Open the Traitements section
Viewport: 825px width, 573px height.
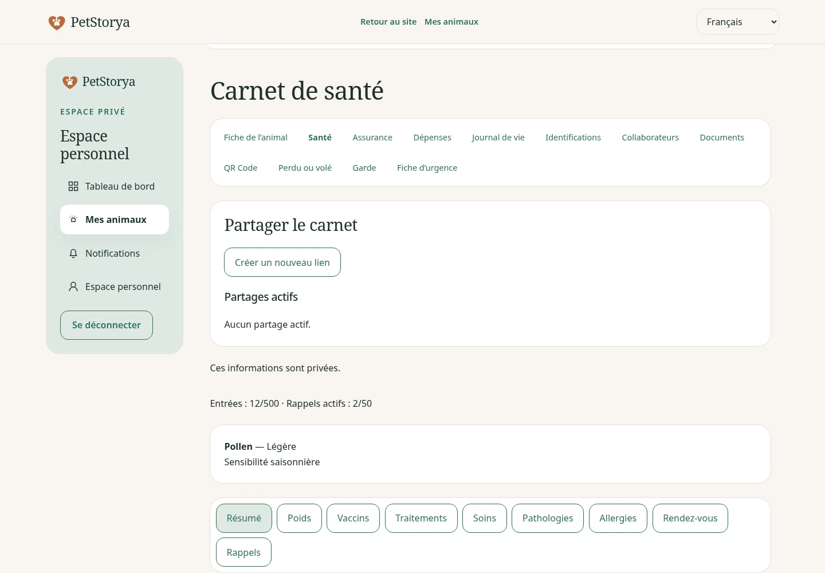(x=421, y=519)
